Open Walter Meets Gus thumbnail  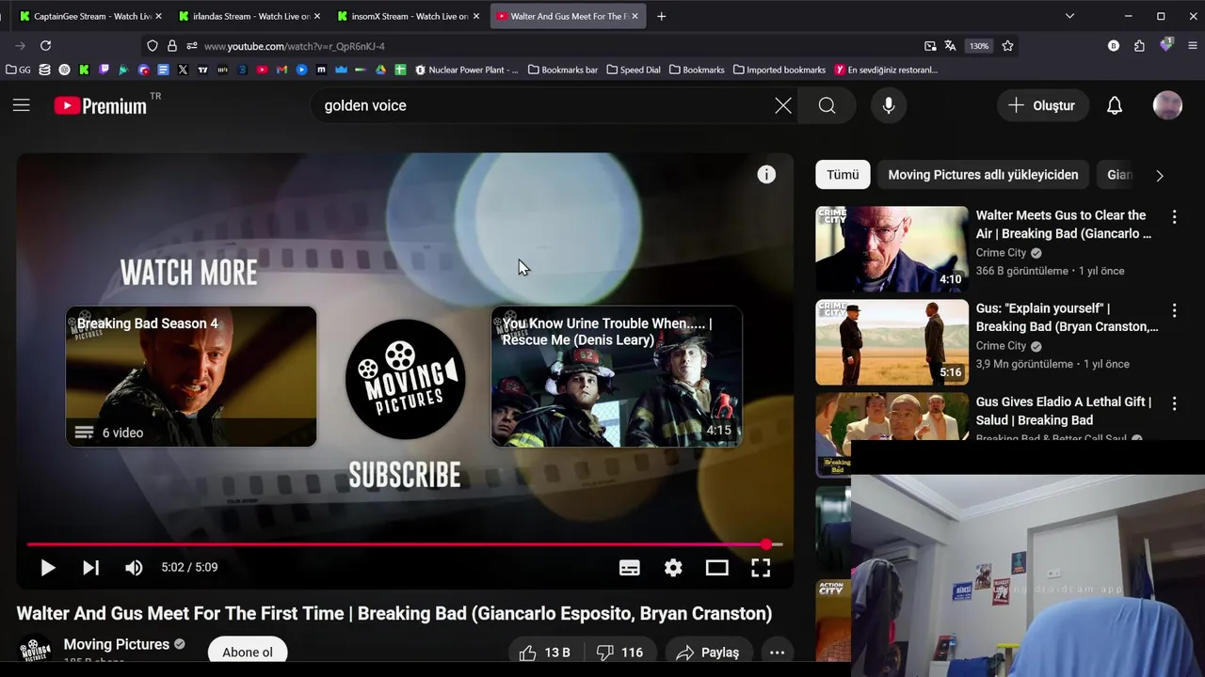pyautogui.click(x=892, y=249)
